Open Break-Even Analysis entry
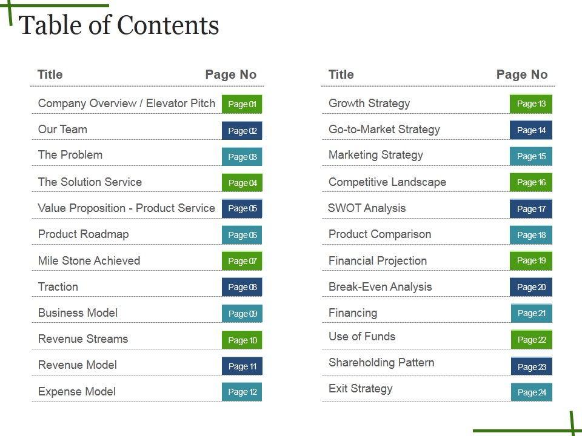The image size is (582, 436). pos(380,287)
